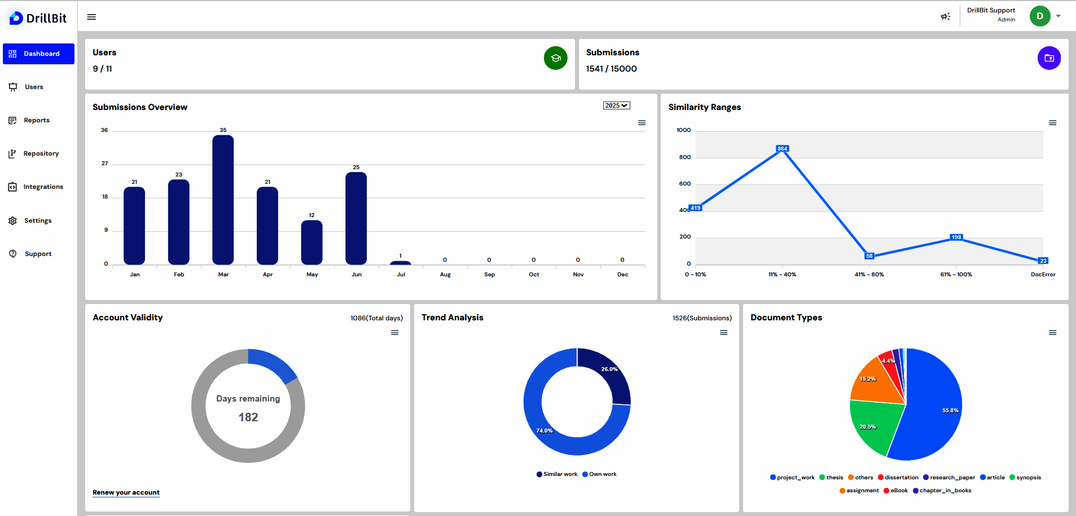Open the DrillBit Support Admin account menu
Viewport: 1076px width, 516px height.
point(991,15)
